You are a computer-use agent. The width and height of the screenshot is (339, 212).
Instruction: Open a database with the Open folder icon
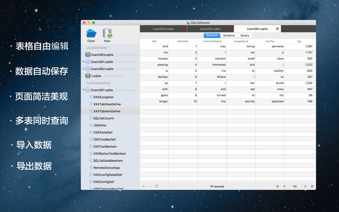point(91,33)
